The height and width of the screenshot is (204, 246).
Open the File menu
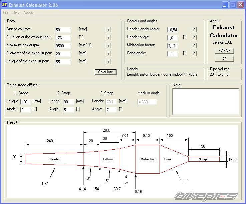pos(6,12)
